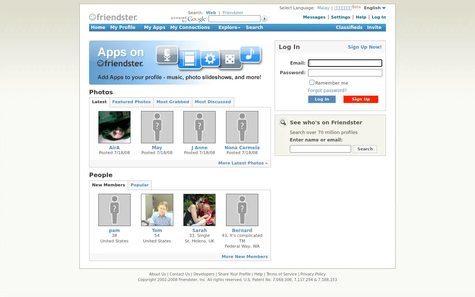Focus the Enter name or email field
The image size is (475, 297).
(320, 149)
